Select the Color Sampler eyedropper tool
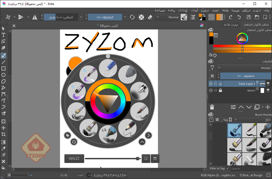Image resolution: width=272 pixels, height=179 pixels. [3, 149]
